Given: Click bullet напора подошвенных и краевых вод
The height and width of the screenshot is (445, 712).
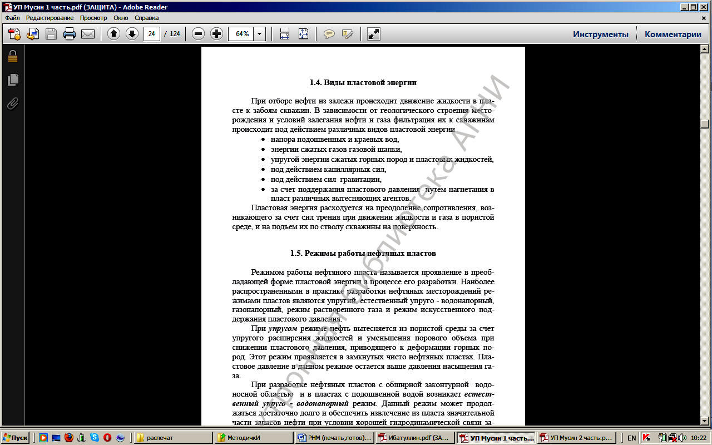Looking at the screenshot, I should pyautogui.click(x=335, y=140).
